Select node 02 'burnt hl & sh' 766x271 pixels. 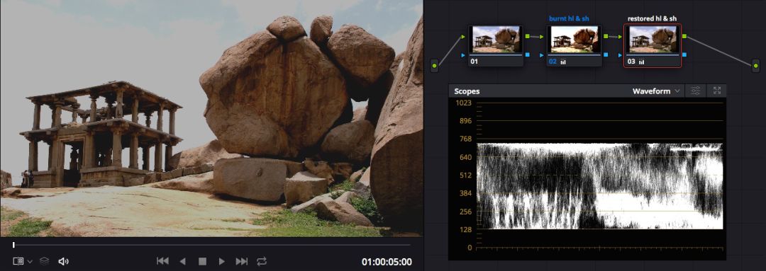coord(574,45)
